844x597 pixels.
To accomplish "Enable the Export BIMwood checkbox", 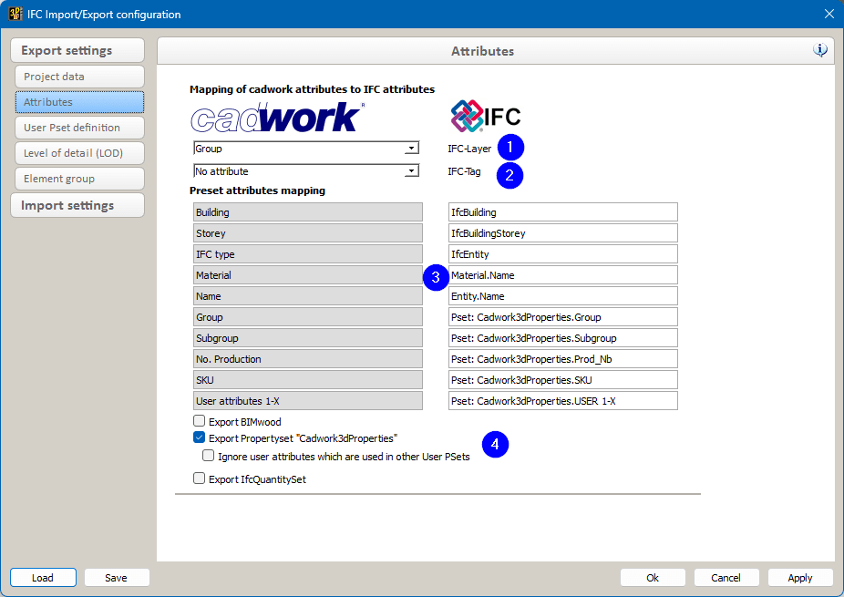I will (200, 422).
